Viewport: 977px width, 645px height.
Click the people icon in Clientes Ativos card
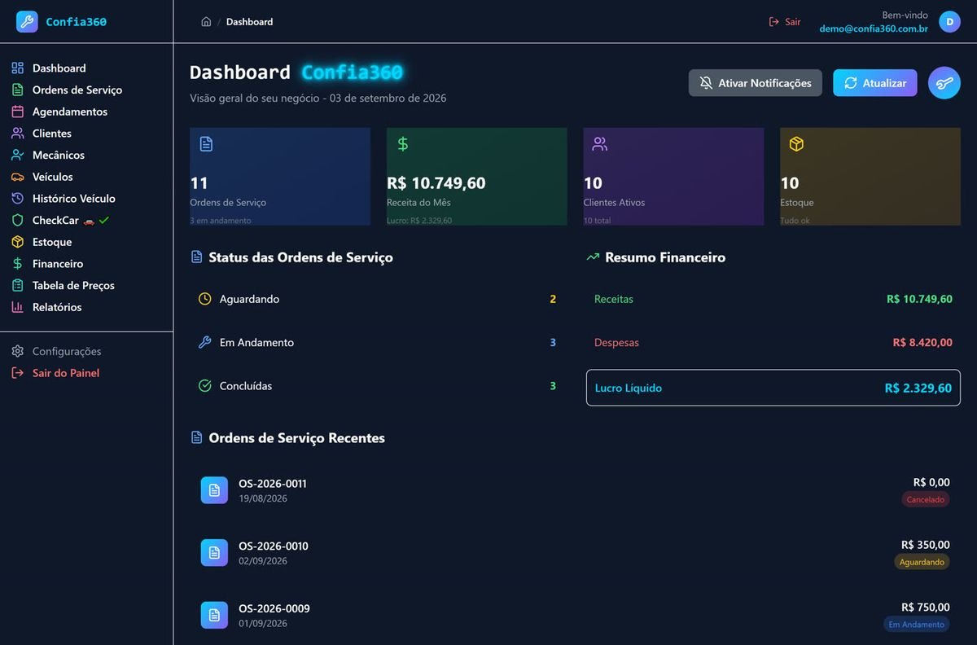pyautogui.click(x=600, y=144)
